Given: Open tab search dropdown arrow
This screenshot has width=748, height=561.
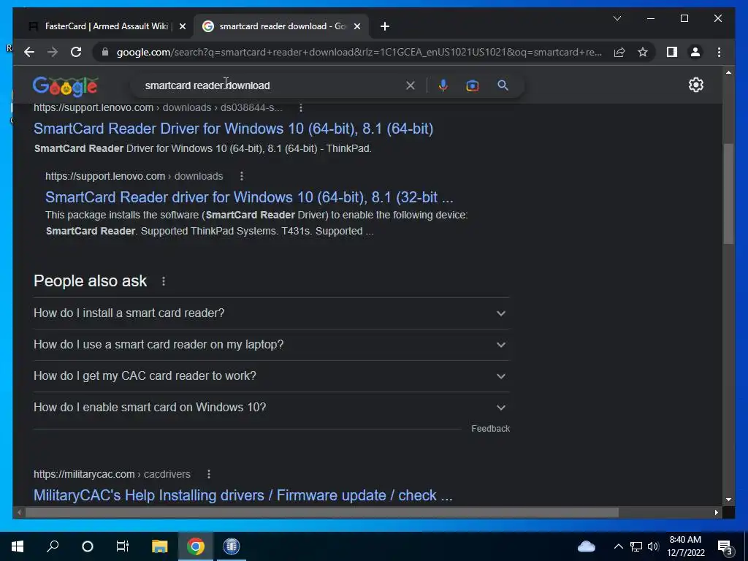Looking at the screenshot, I should pos(617,18).
